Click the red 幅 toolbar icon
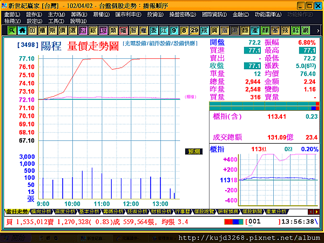Screen dimensions: 324x243 [x=123, y=31]
